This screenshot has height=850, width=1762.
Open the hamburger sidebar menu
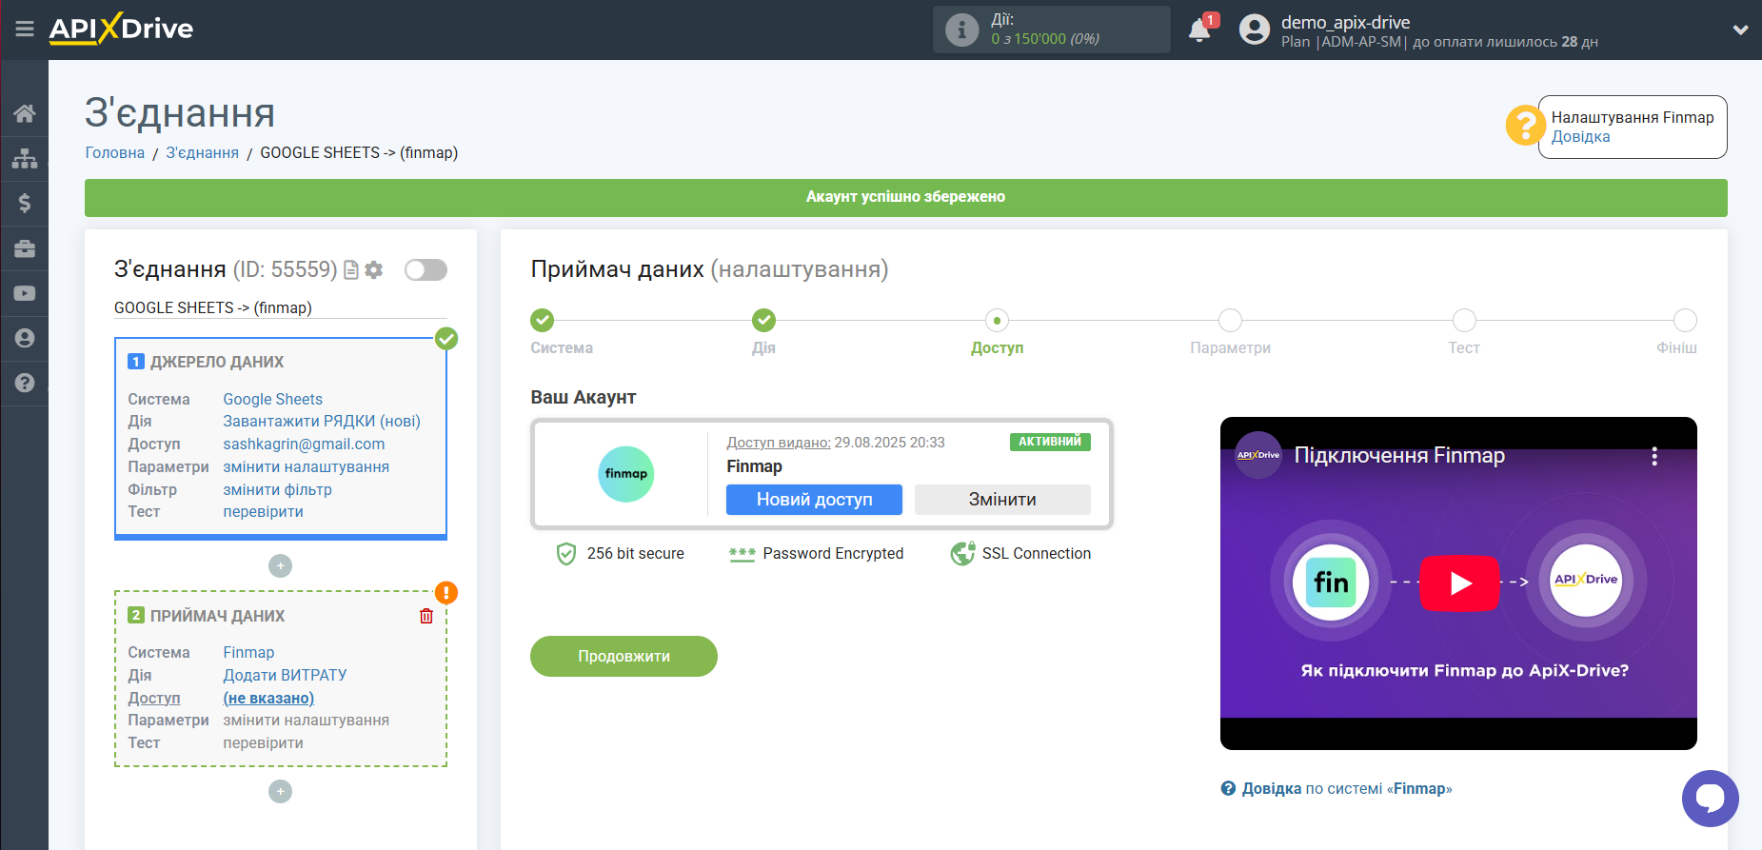tap(25, 30)
